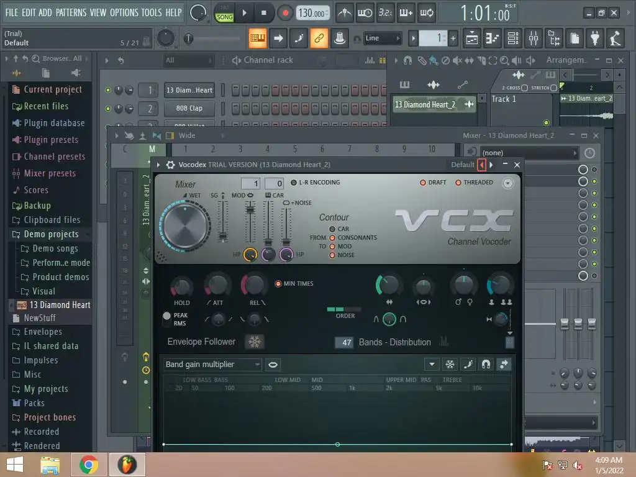The width and height of the screenshot is (636, 477).
Task: Open the mixer view icon
Action: [534, 38]
